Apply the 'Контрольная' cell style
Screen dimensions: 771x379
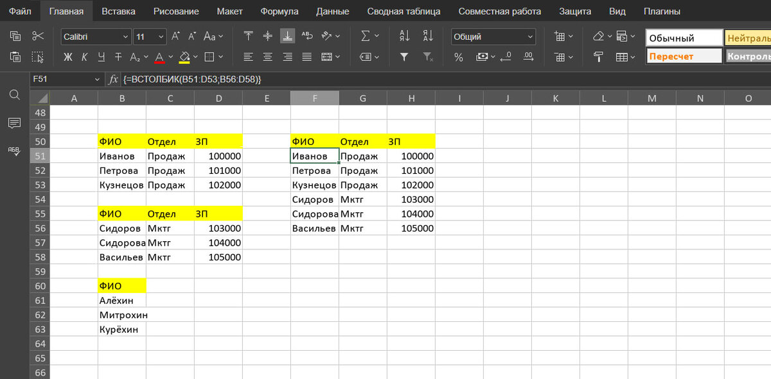[x=748, y=56]
